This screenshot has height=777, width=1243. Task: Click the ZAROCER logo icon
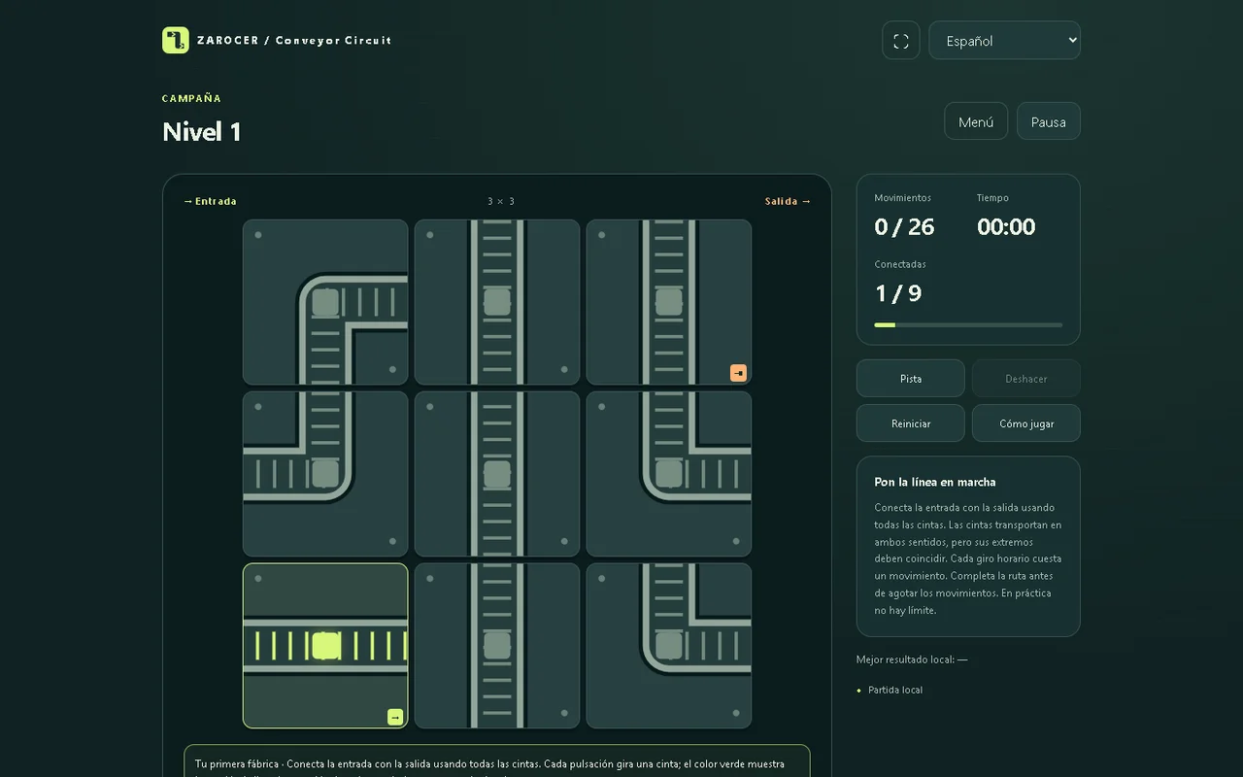(176, 40)
